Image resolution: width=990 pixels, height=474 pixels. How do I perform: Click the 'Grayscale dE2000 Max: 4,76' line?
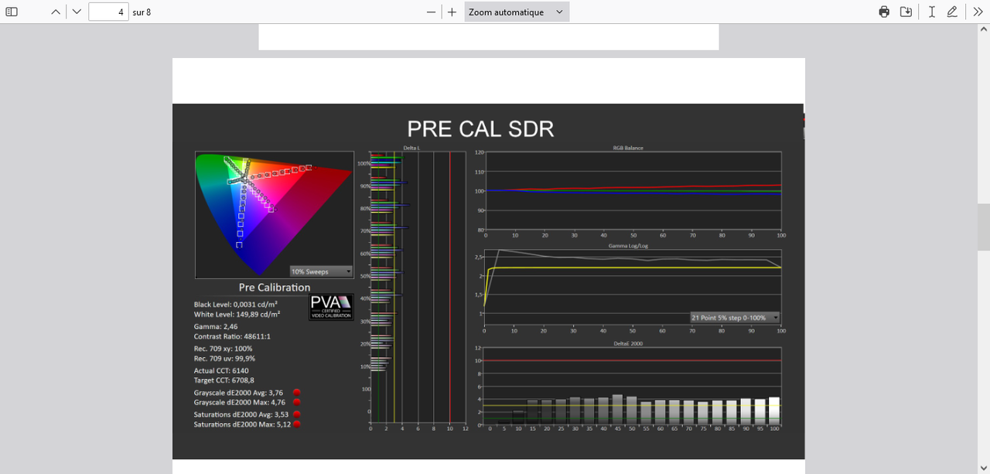[x=240, y=402]
